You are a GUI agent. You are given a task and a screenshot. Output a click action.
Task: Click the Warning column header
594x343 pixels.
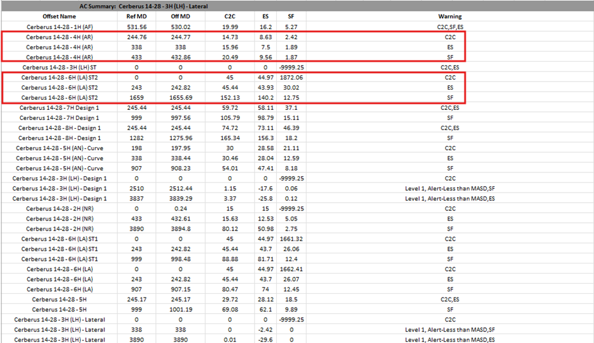point(449,16)
